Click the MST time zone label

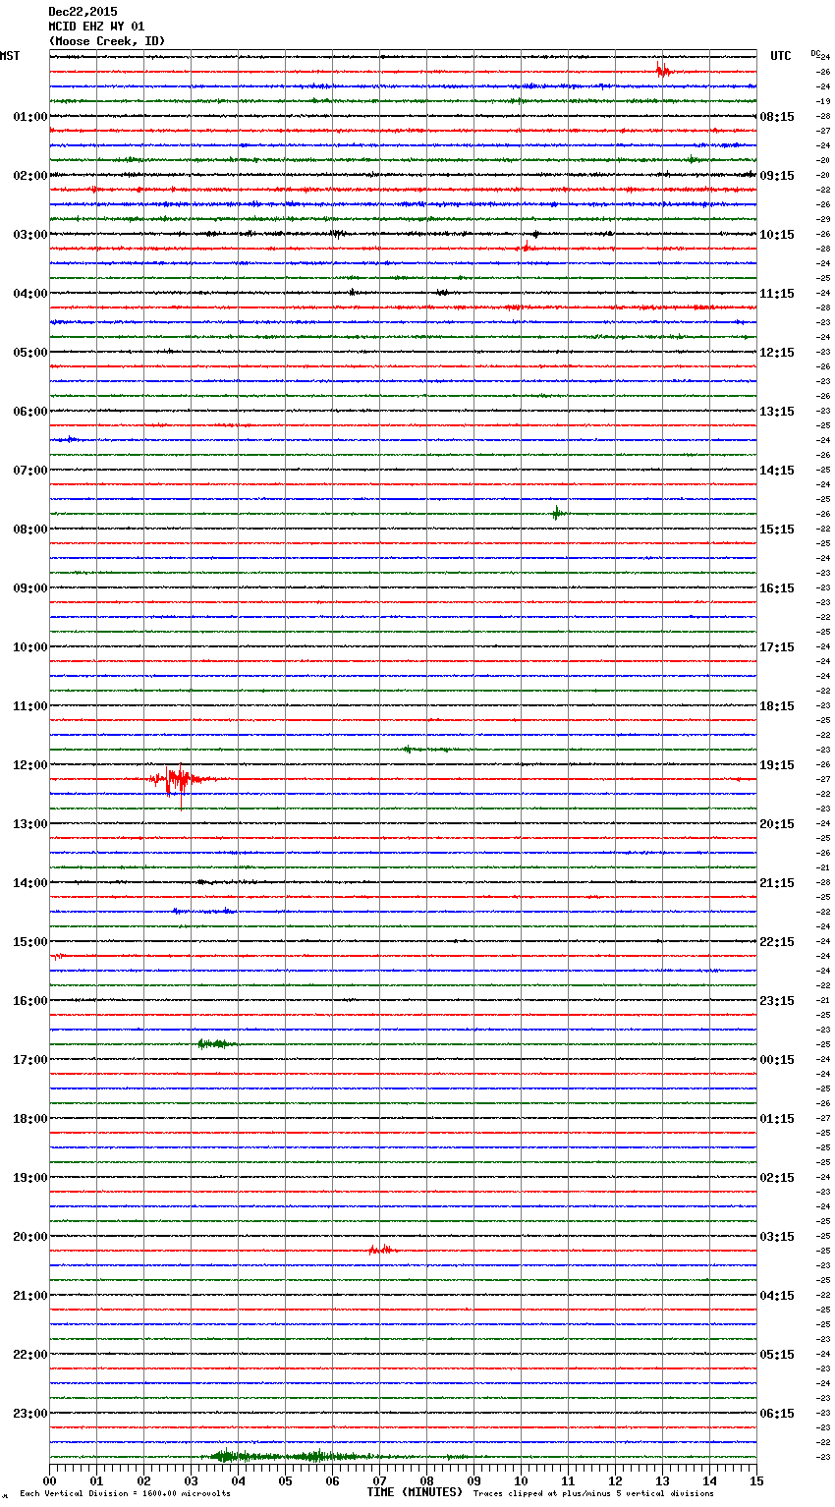tap(10, 56)
